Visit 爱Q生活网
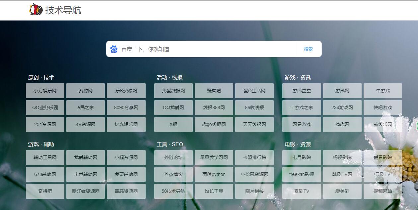 (x=254, y=91)
